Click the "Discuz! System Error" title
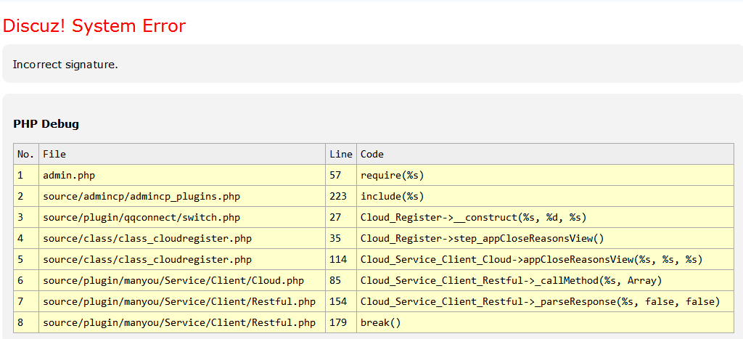This screenshot has height=339, width=743. [x=94, y=26]
